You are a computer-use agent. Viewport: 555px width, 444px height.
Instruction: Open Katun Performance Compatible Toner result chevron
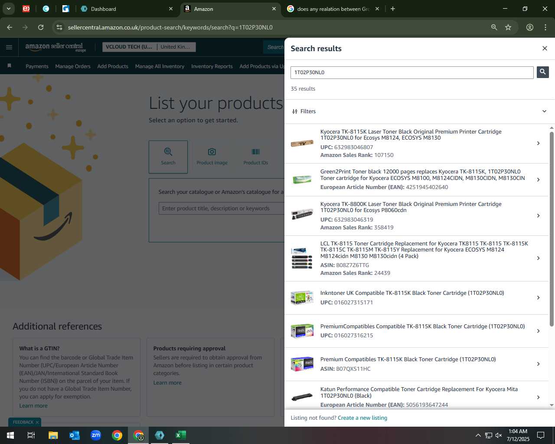click(x=538, y=397)
